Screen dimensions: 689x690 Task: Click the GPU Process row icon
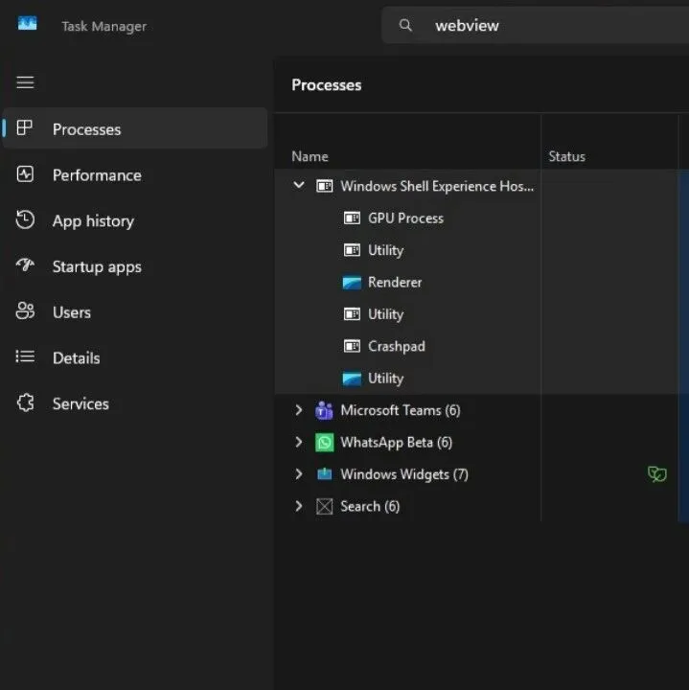tap(352, 218)
